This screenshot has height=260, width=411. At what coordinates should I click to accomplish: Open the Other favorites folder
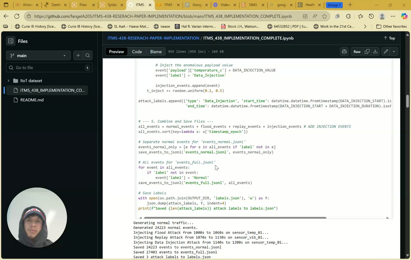coord(391,26)
